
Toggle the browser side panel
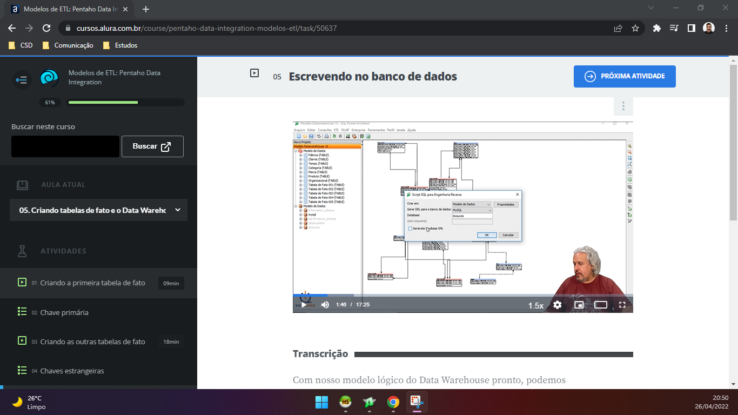click(x=691, y=28)
